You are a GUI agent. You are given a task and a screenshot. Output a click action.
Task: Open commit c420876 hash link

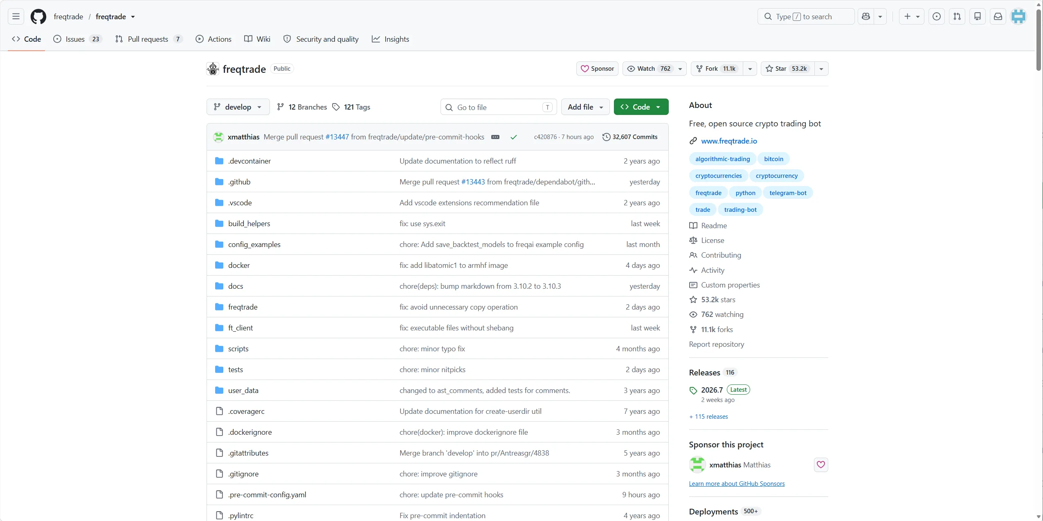click(x=545, y=137)
